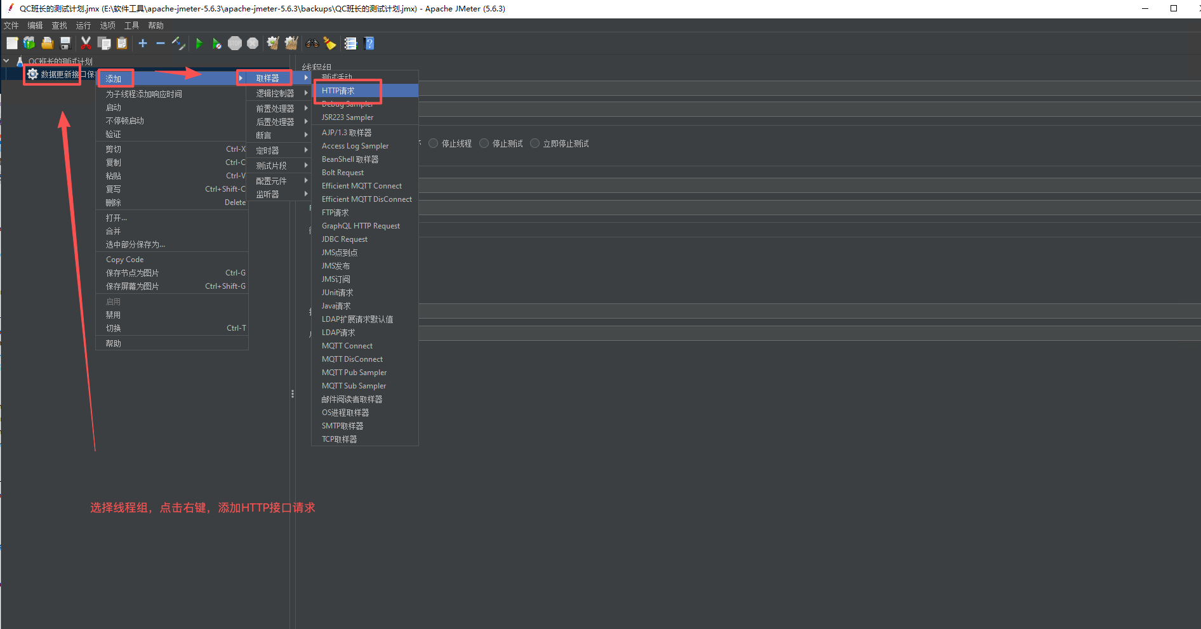
Task: Click the Copy icon in toolbar
Action: click(x=104, y=43)
